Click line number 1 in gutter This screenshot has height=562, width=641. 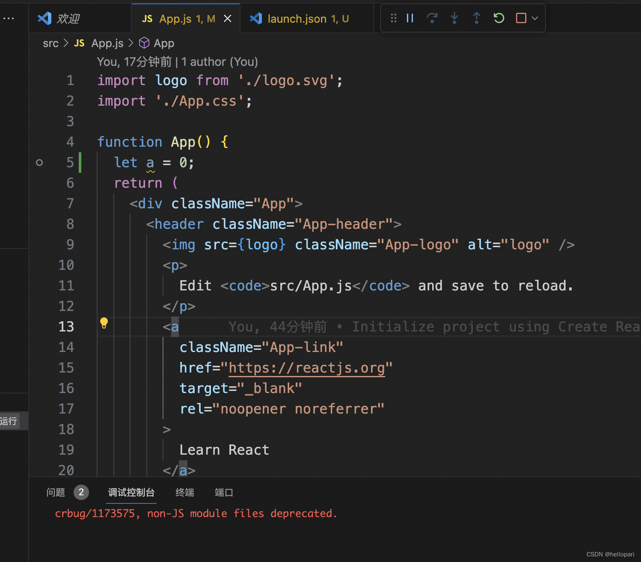point(70,80)
